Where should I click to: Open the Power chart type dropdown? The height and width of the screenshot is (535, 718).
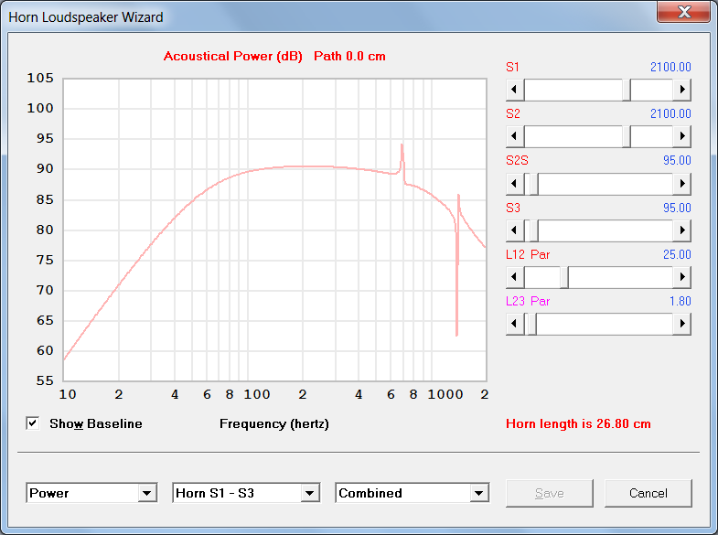tap(147, 493)
